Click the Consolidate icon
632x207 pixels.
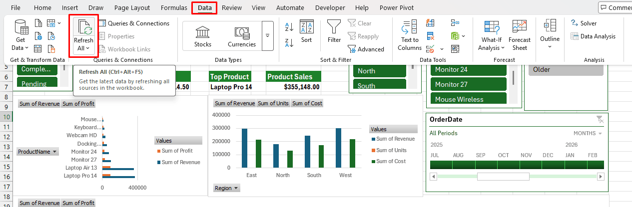[455, 23]
